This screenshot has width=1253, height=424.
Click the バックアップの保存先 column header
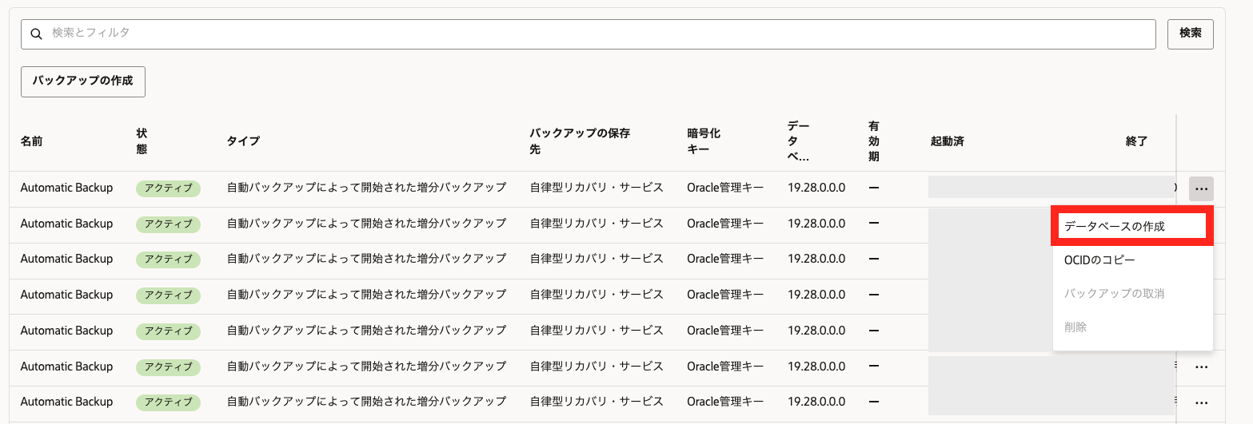[x=580, y=141]
